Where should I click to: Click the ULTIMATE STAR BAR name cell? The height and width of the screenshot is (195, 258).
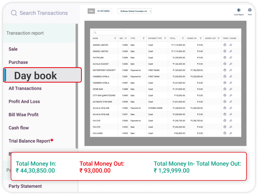[103, 102]
